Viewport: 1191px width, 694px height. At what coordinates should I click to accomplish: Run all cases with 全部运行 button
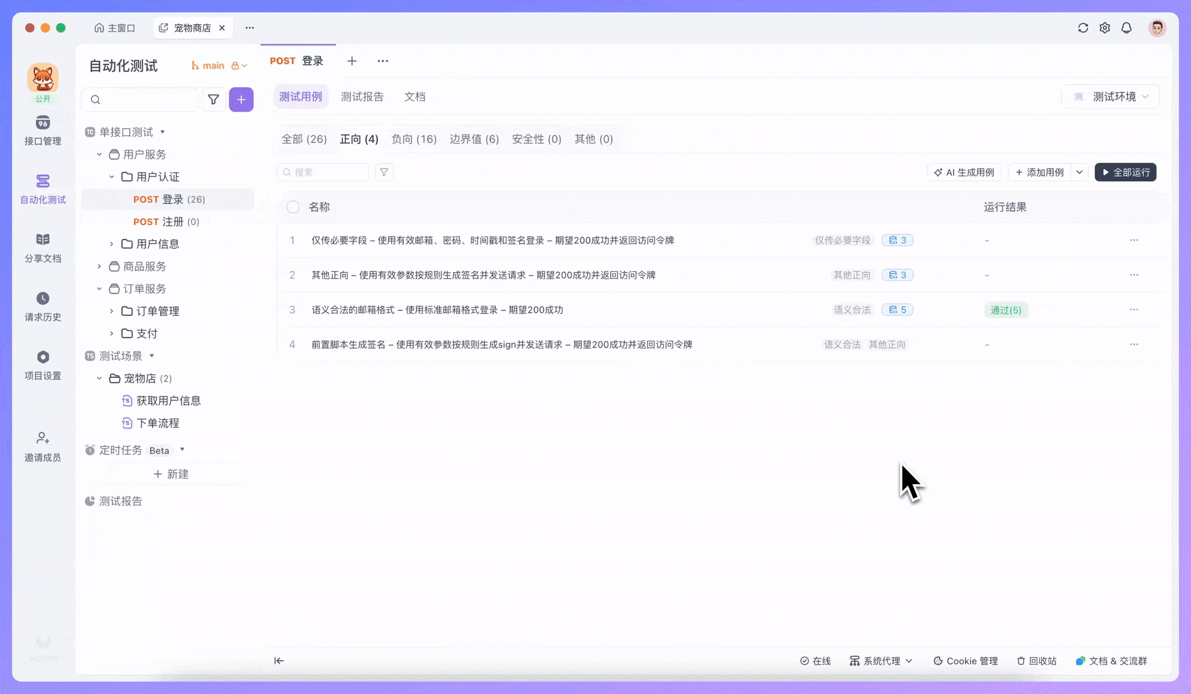[1124, 172]
